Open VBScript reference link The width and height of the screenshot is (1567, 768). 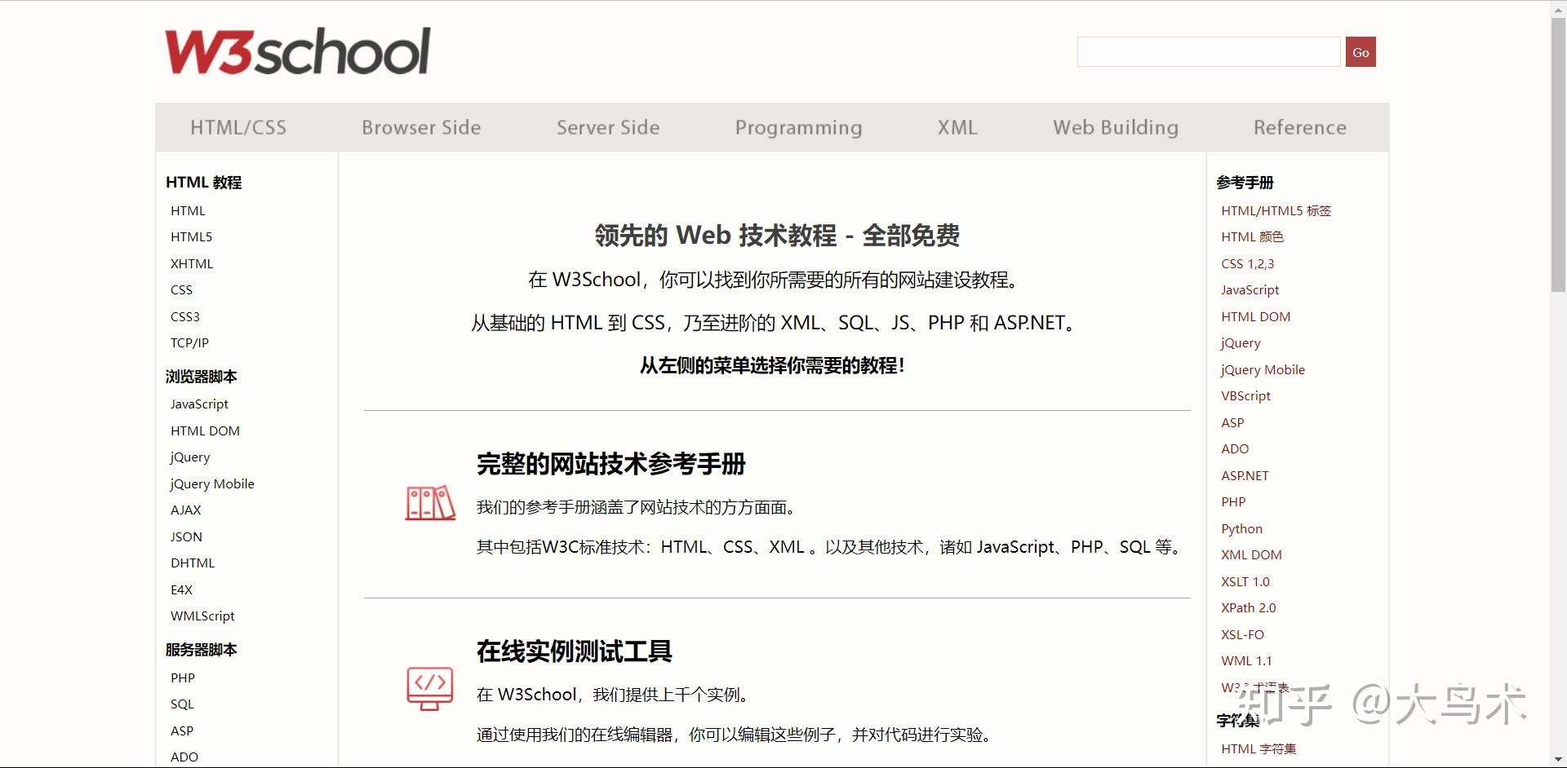[1245, 395]
